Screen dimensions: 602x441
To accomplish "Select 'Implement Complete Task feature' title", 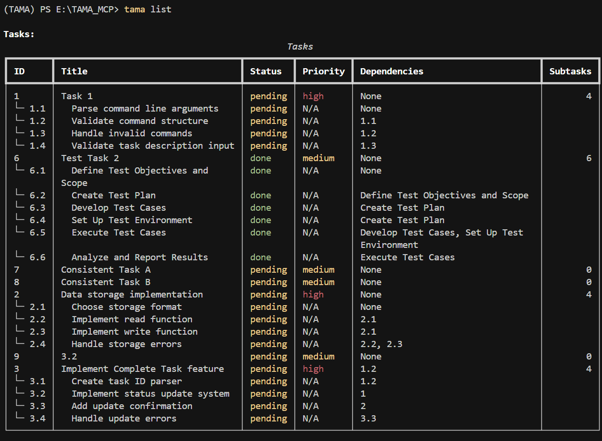I will (142, 369).
